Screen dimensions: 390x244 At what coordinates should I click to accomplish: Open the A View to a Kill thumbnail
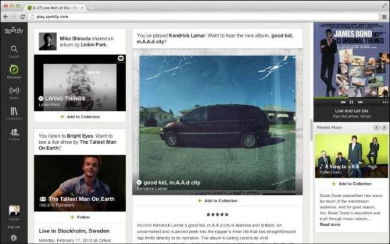(x=352, y=156)
